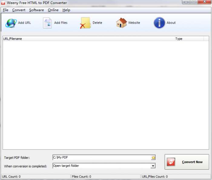The width and height of the screenshot is (212, 180).
Task: Sort by the URL/Filename column header
Action: pyautogui.click(x=89, y=39)
